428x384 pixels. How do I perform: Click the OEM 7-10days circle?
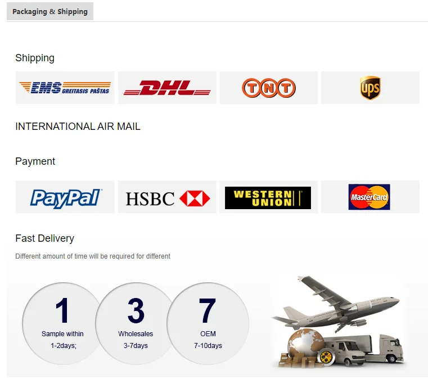208,323
